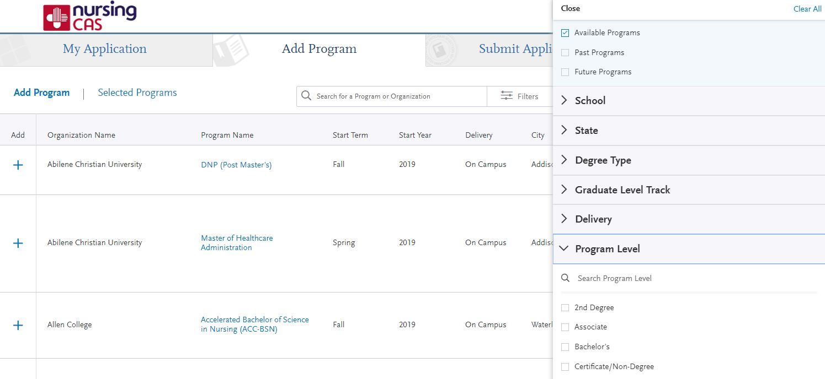Check the Future Programs option
The width and height of the screenshot is (825, 379).
(x=565, y=72)
